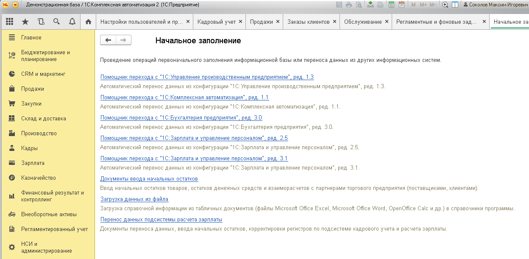The image size is (529, 259).
Task: Open the Загрузка данных из файла link
Action: pos(134,199)
